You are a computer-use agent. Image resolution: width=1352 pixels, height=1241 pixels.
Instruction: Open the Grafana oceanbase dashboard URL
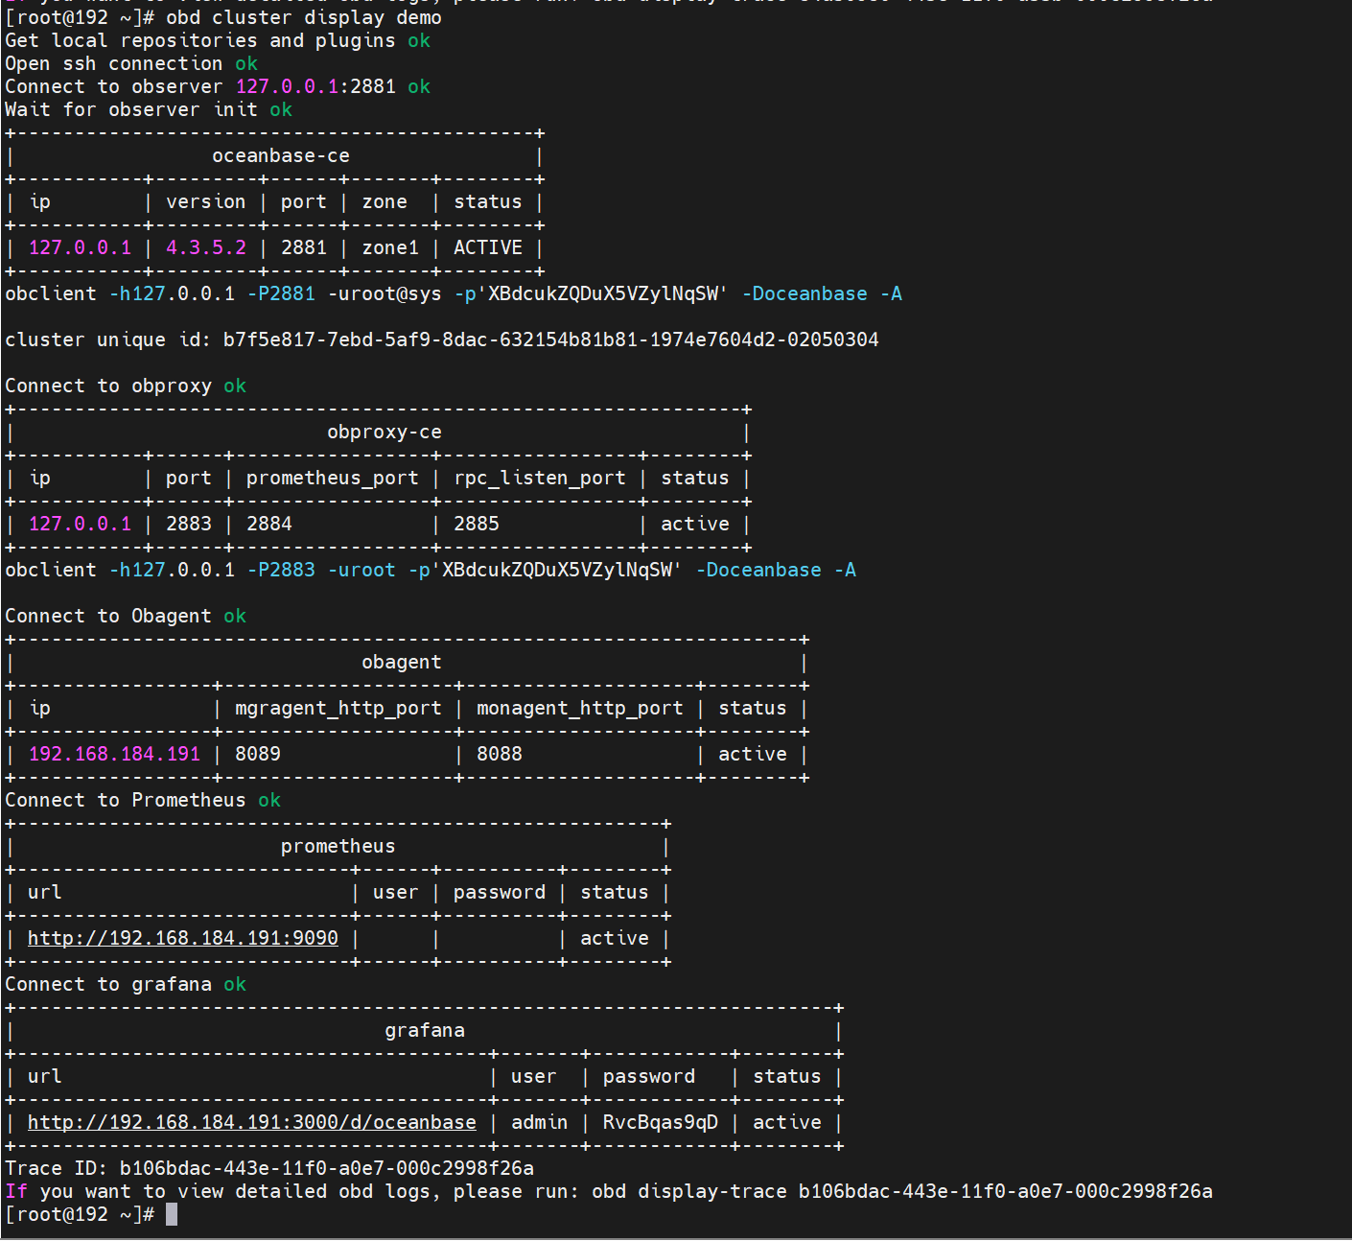(251, 1122)
